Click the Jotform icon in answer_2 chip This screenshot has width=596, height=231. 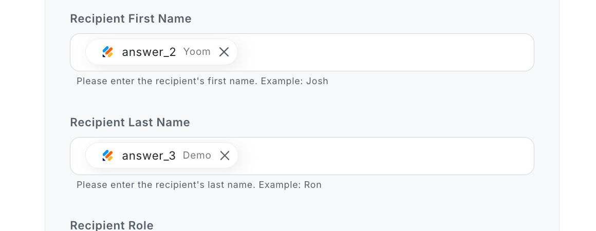coord(107,52)
